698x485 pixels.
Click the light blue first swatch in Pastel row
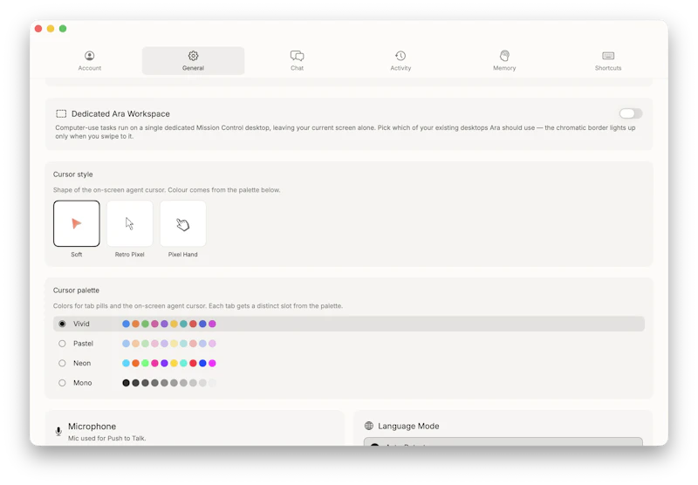[126, 344]
